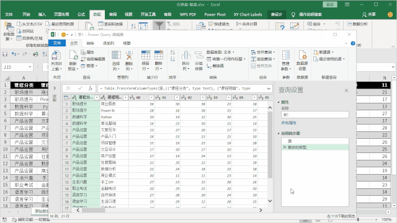Click Filter funnel icon in Excel ribbon

pos(159,25)
